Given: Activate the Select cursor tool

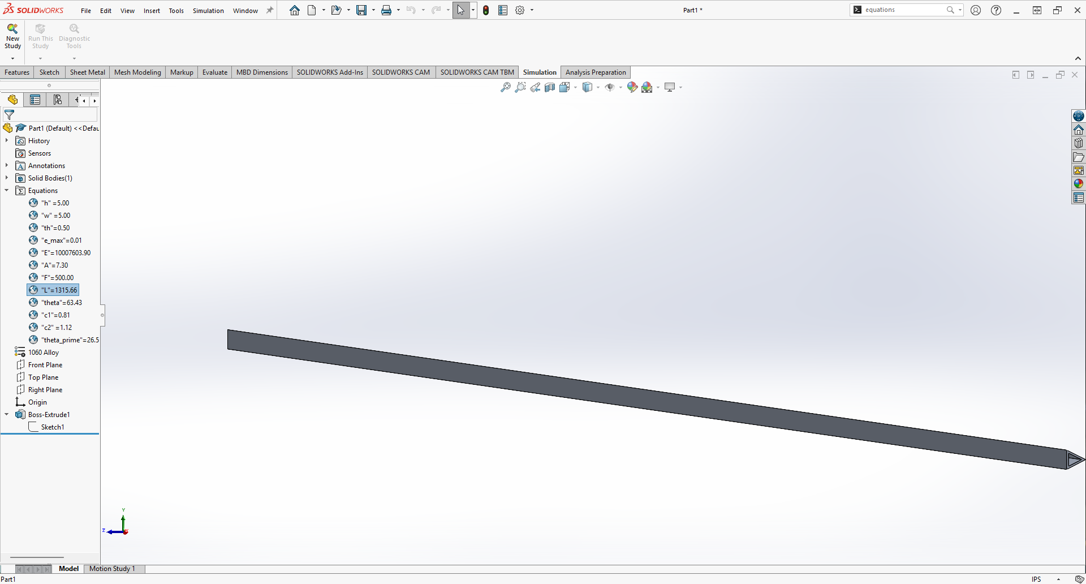Looking at the screenshot, I should 461,10.
